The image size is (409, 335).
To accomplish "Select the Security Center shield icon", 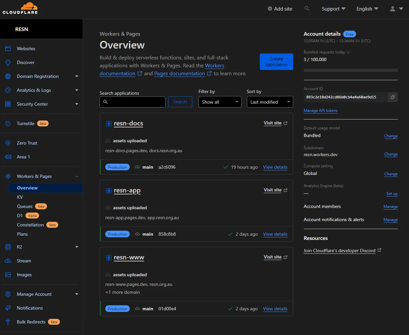I will (8, 104).
